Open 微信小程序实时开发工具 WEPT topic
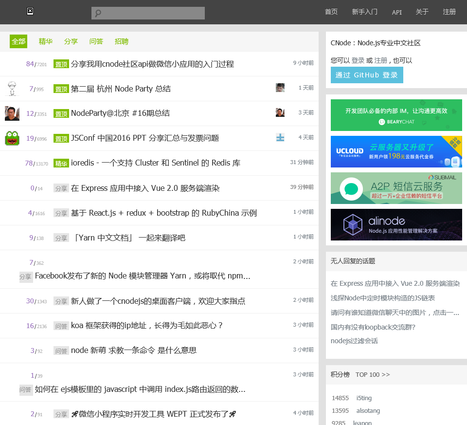The height and width of the screenshot is (425, 467). [x=154, y=414]
